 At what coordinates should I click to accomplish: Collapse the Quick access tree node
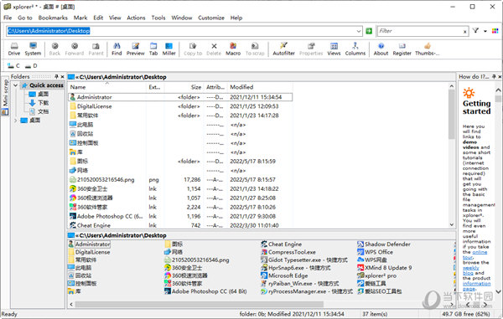click(x=15, y=85)
